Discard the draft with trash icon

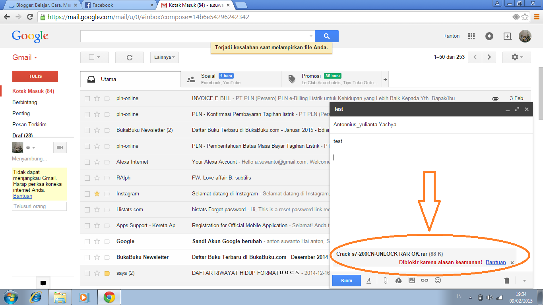pyautogui.click(x=507, y=280)
